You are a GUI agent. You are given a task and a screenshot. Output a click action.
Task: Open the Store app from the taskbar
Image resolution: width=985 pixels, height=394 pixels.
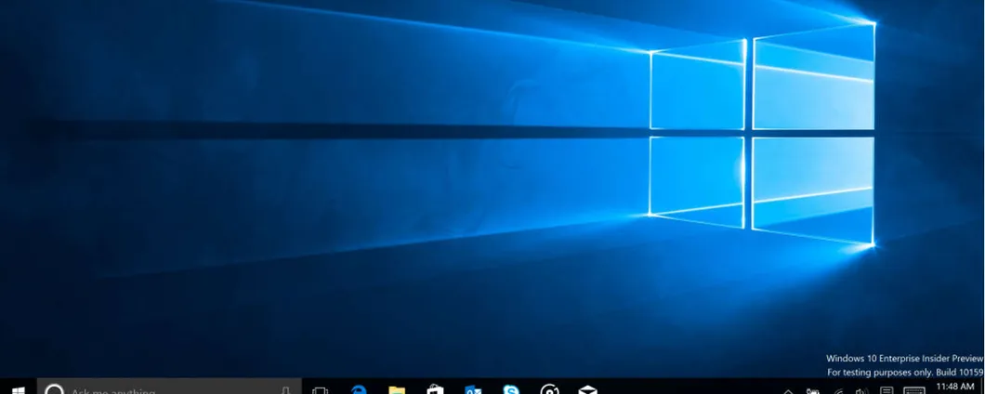[435, 389]
